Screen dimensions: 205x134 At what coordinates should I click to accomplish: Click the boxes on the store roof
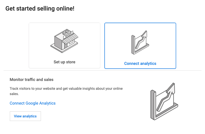tap(65, 32)
